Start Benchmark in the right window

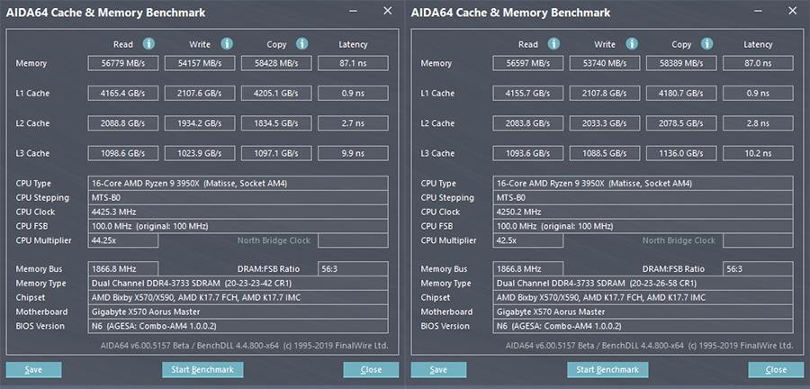point(607,370)
